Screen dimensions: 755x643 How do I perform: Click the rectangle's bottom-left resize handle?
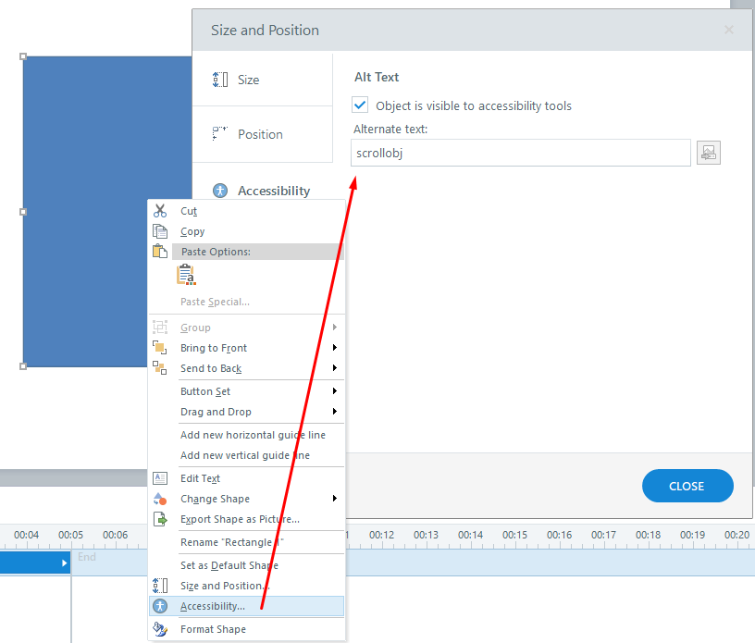pyautogui.click(x=23, y=366)
